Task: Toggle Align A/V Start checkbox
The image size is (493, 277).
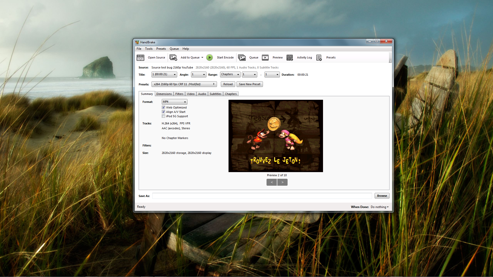Action: point(163,112)
